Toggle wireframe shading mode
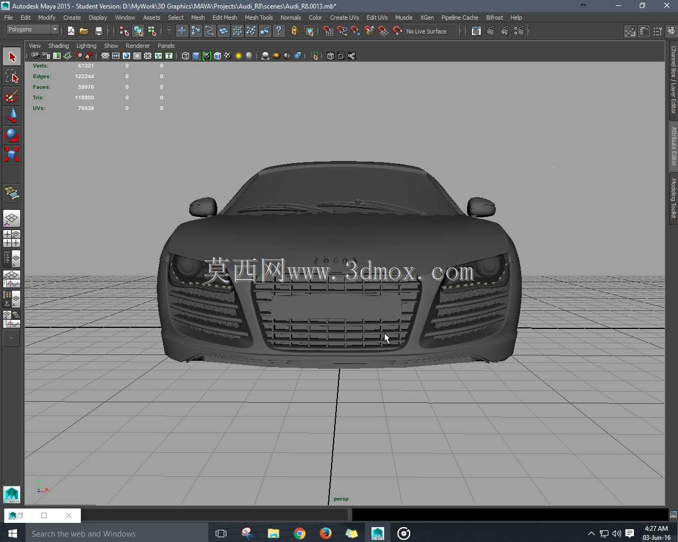The width and height of the screenshot is (678, 542). pyautogui.click(x=185, y=56)
